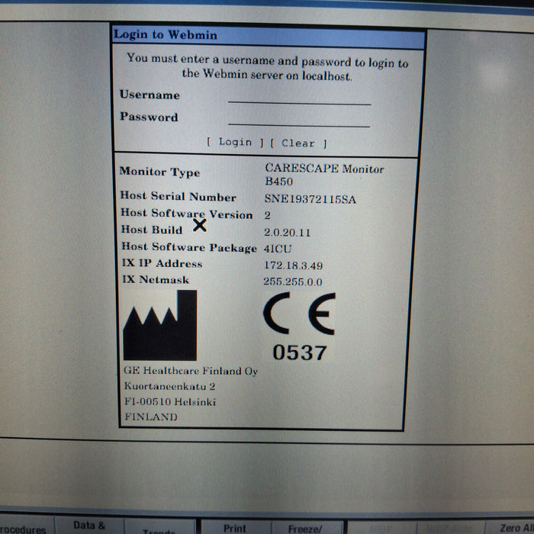Click the 'FINLAND' text line
Image resolution: width=534 pixels, height=534 pixels.
click(151, 417)
